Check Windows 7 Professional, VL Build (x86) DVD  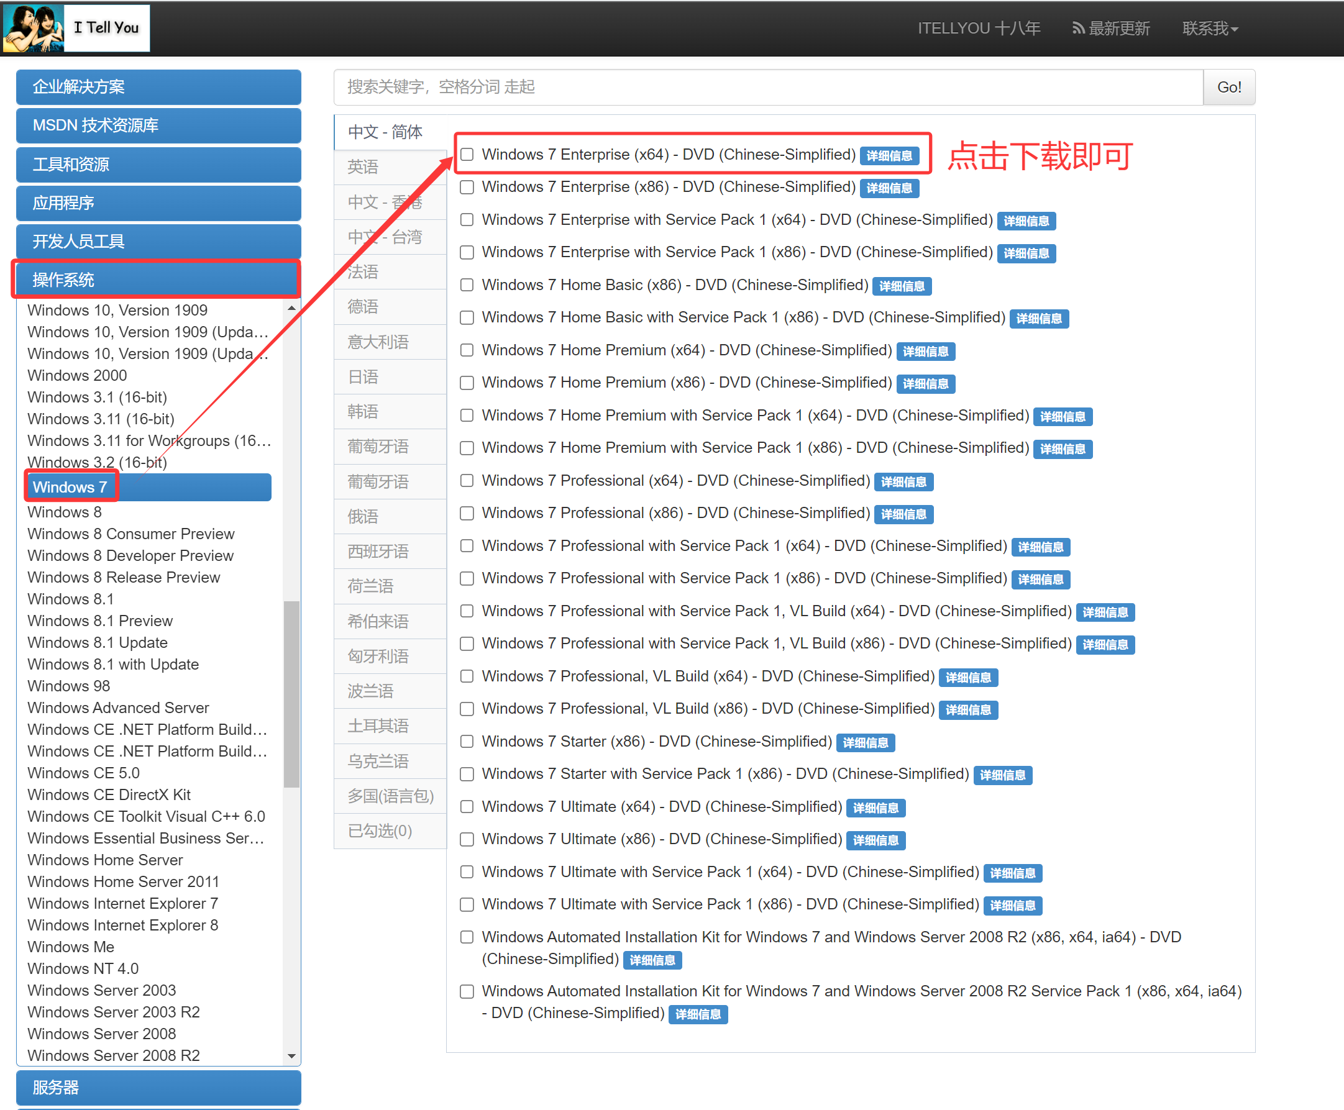[467, 709]
